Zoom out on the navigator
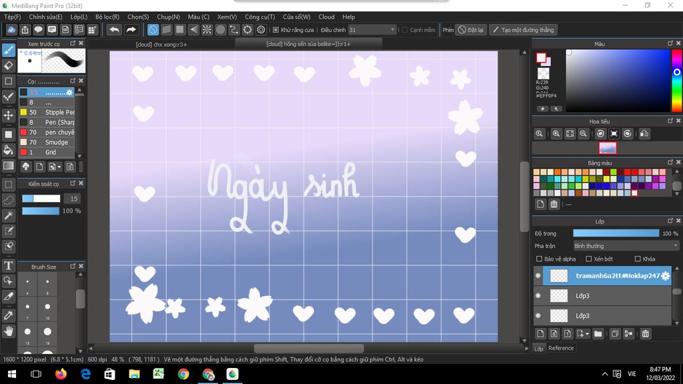The image size is (683, 384). pos(583,133)
